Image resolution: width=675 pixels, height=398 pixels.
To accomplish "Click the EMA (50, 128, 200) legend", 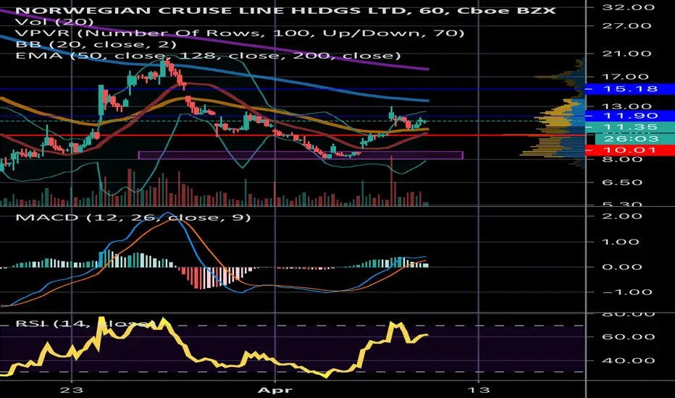I will click(x=209, y=56).
